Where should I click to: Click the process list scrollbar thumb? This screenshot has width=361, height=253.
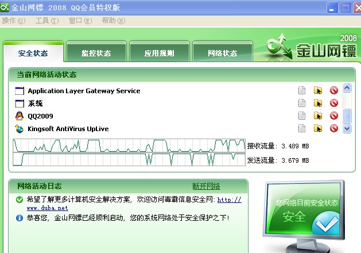pyautogui.click(x=347, y=116)
